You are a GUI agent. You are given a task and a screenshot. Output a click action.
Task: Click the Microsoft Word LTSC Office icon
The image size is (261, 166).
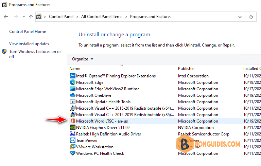(73, 121)
